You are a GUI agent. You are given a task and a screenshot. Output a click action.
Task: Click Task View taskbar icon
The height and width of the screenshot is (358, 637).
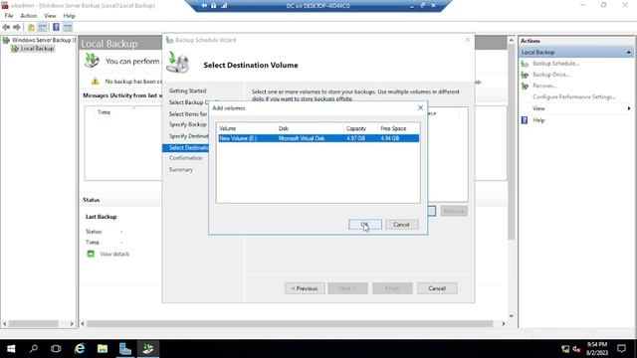[56, 349]
